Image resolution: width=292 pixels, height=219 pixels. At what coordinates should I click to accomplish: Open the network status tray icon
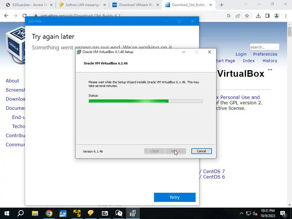pos(248,213)
